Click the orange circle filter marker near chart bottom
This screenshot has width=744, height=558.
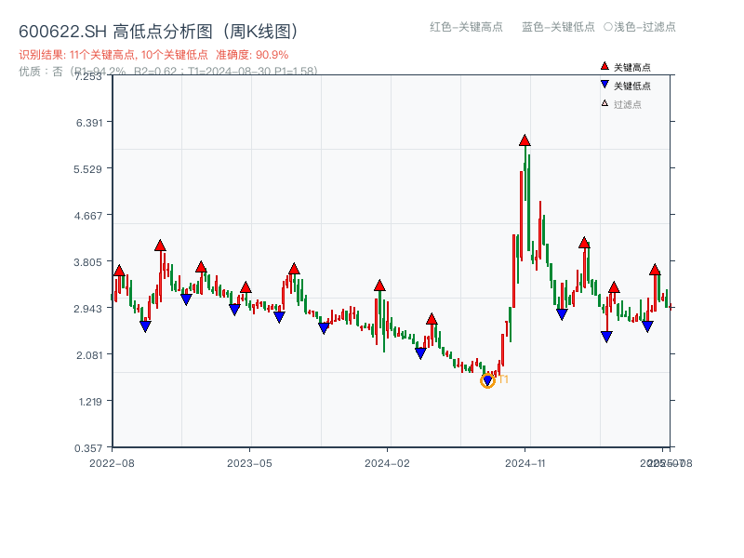[487, 380]
